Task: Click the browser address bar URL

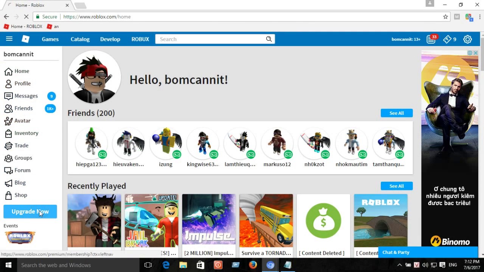Action: point(97,17)
